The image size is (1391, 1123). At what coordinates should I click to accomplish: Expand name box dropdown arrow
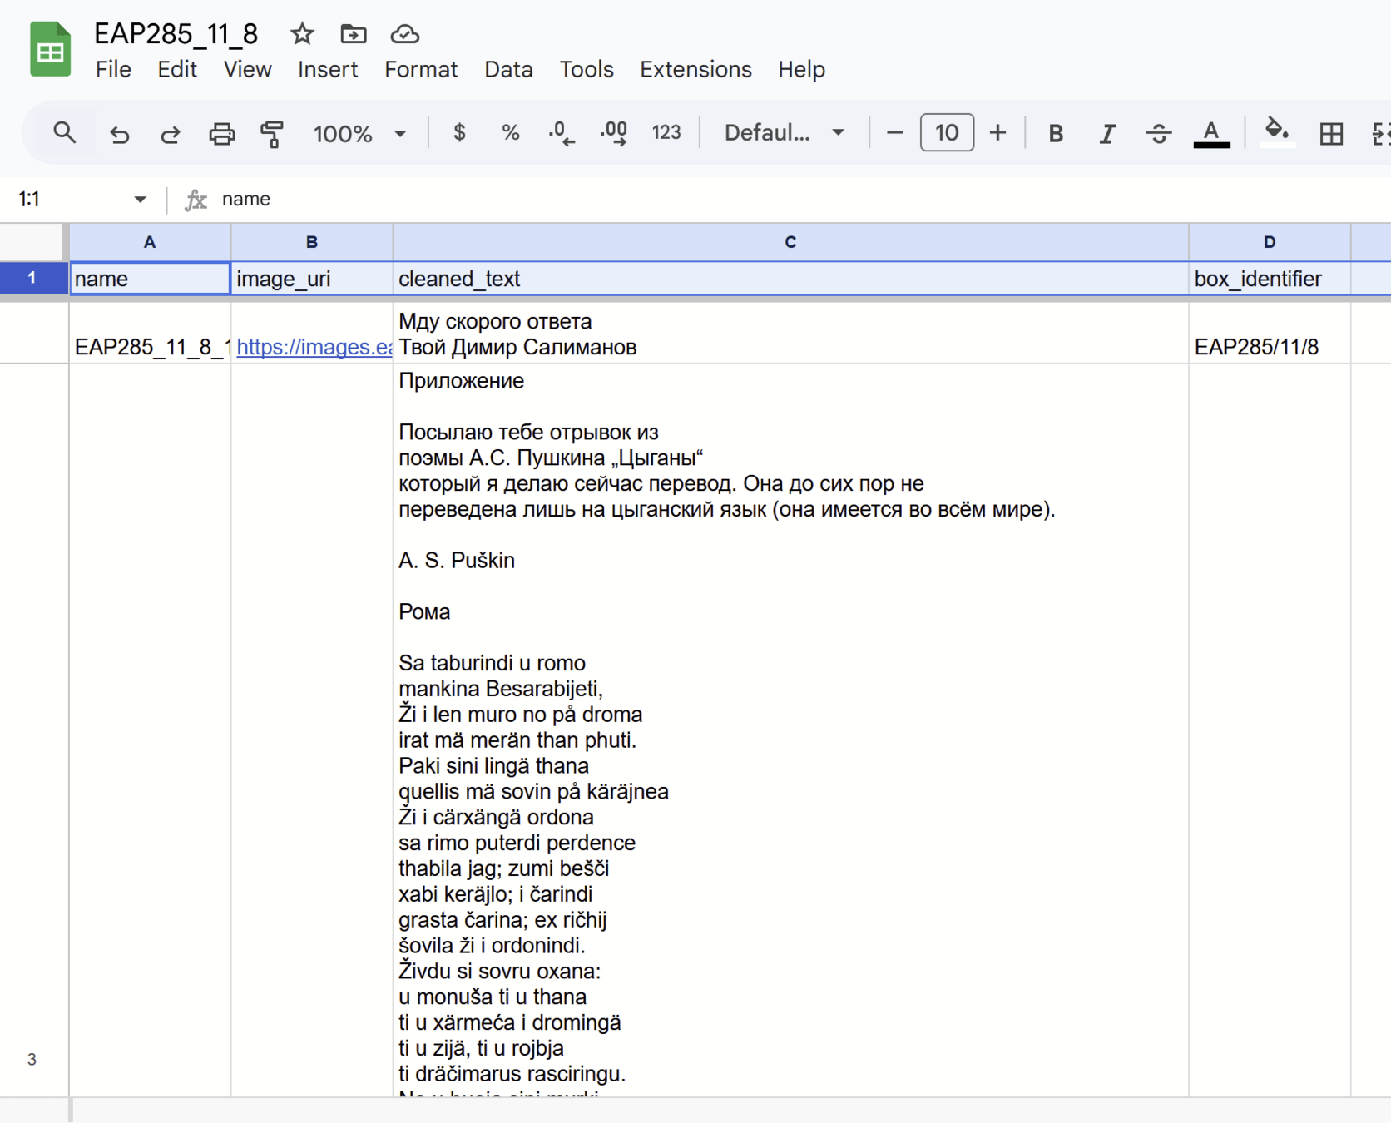click(x=140, y=200)
